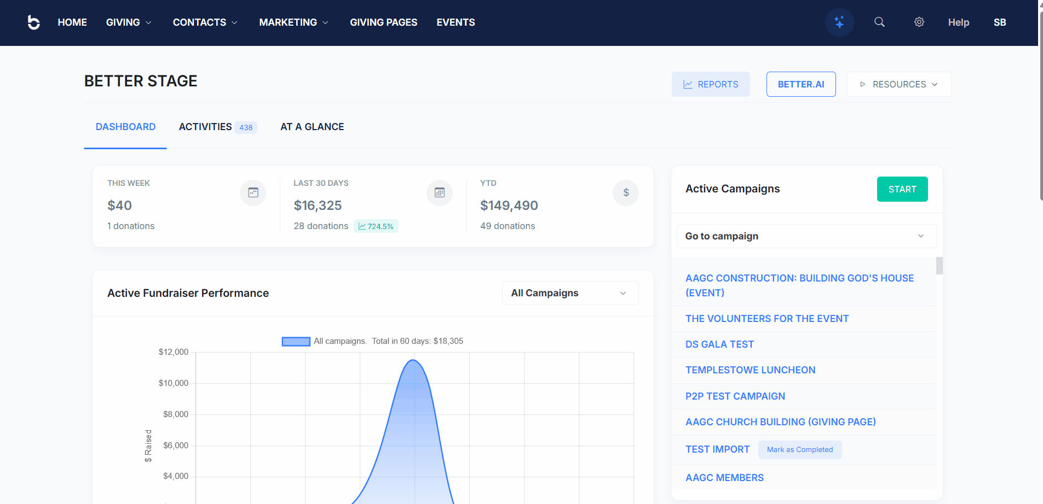Expand the Contacts menu
The image size is (1043, 504).
205,22
